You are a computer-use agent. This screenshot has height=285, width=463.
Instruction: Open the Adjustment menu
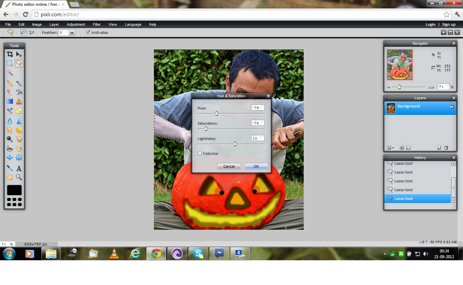tap(76, 24)
